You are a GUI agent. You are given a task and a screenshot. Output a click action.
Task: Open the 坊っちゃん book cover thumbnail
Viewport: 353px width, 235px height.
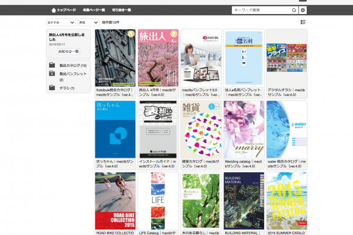click(115, 130)
